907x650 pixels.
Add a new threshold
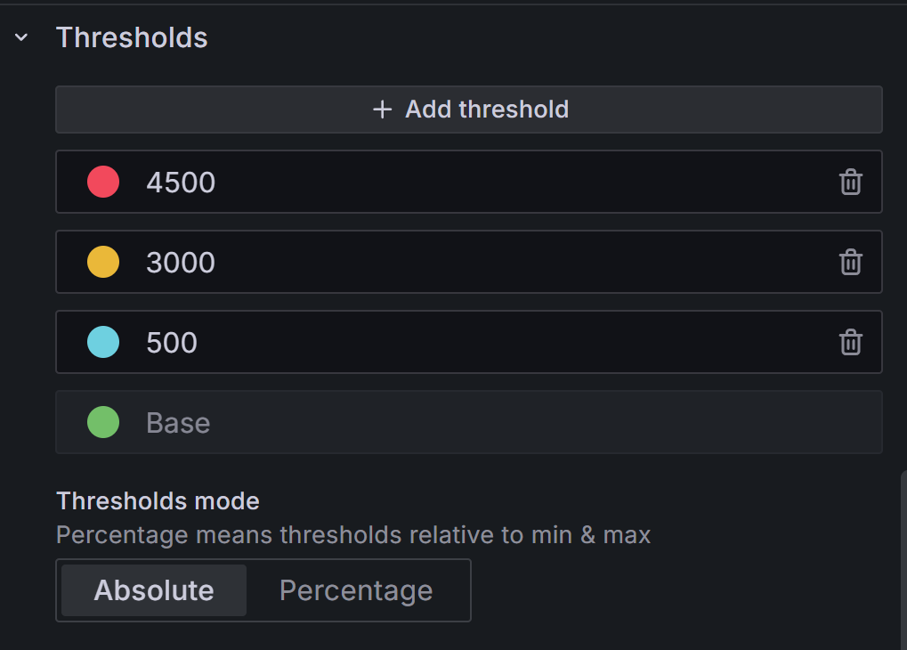click(469, 110)
